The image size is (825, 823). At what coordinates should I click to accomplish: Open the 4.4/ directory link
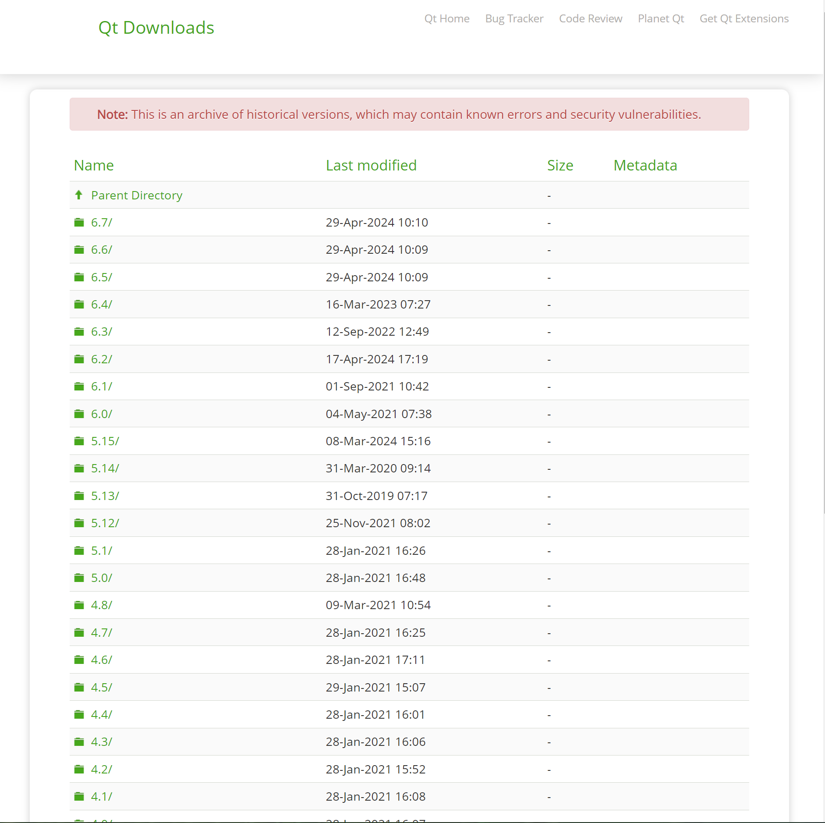[102, 715]
